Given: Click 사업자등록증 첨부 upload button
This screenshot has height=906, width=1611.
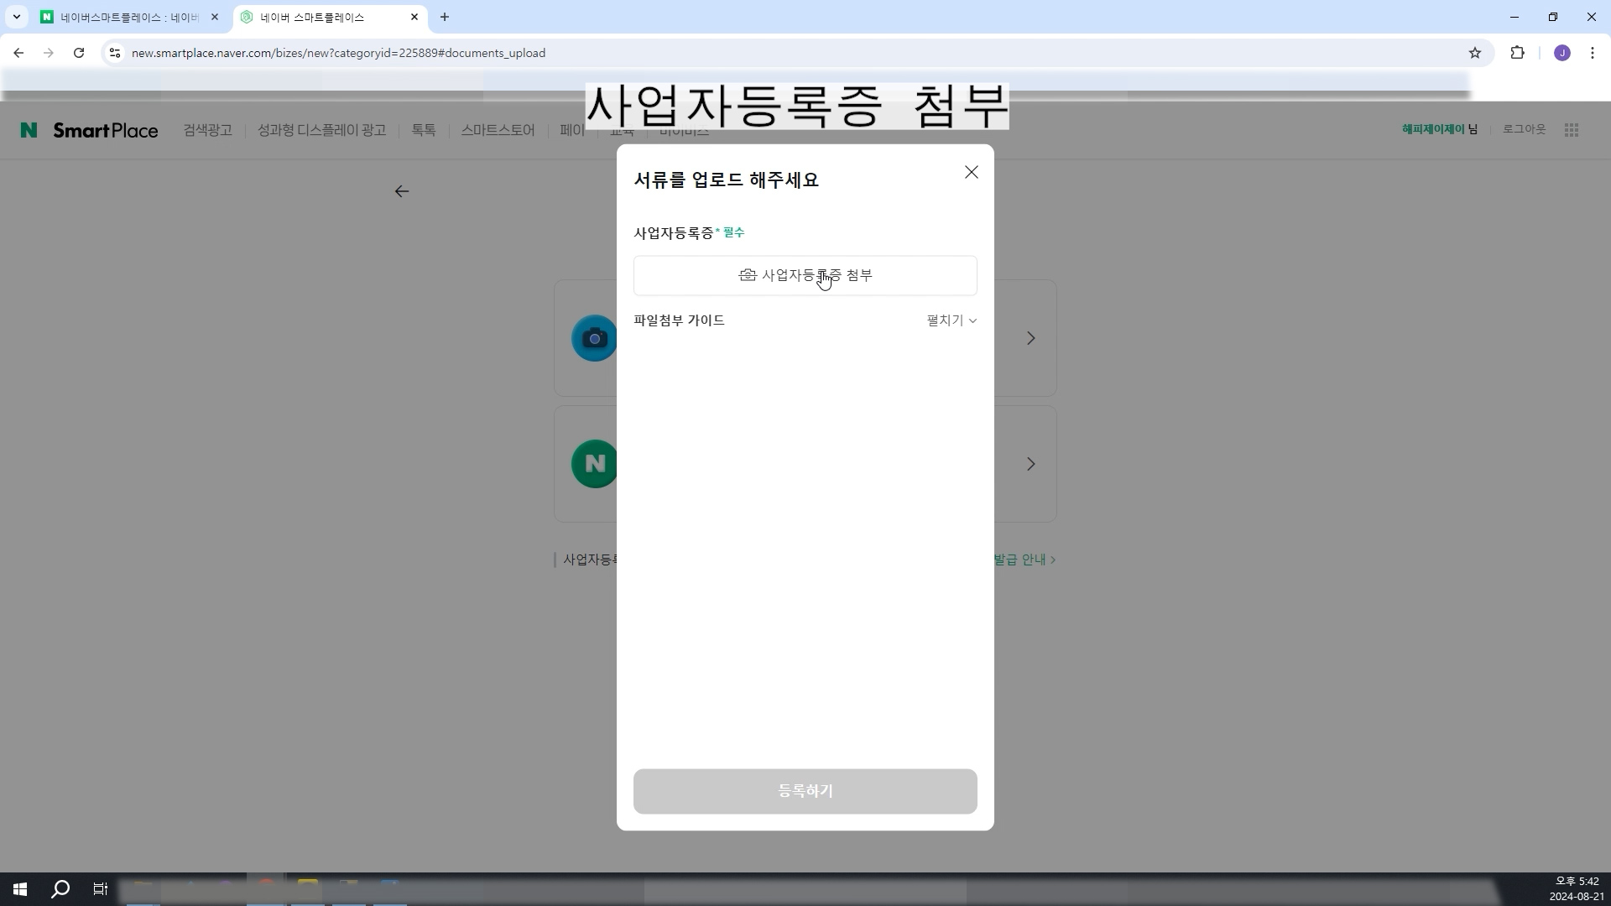Looking at the screenshot, I should click(x=805, y=275).
